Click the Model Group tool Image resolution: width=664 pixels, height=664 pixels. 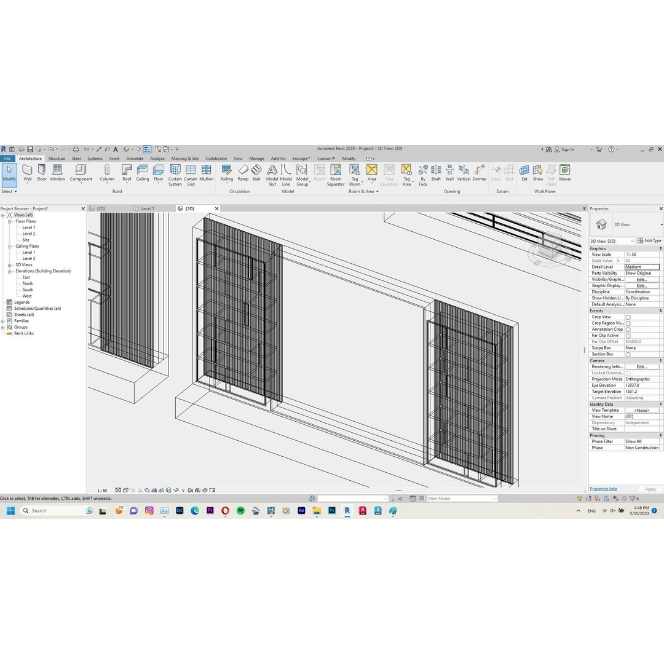point(302,175)
